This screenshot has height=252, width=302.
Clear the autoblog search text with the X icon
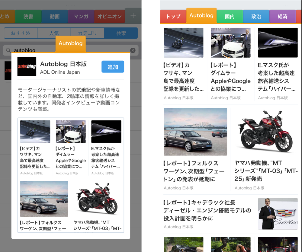(133, 50)
